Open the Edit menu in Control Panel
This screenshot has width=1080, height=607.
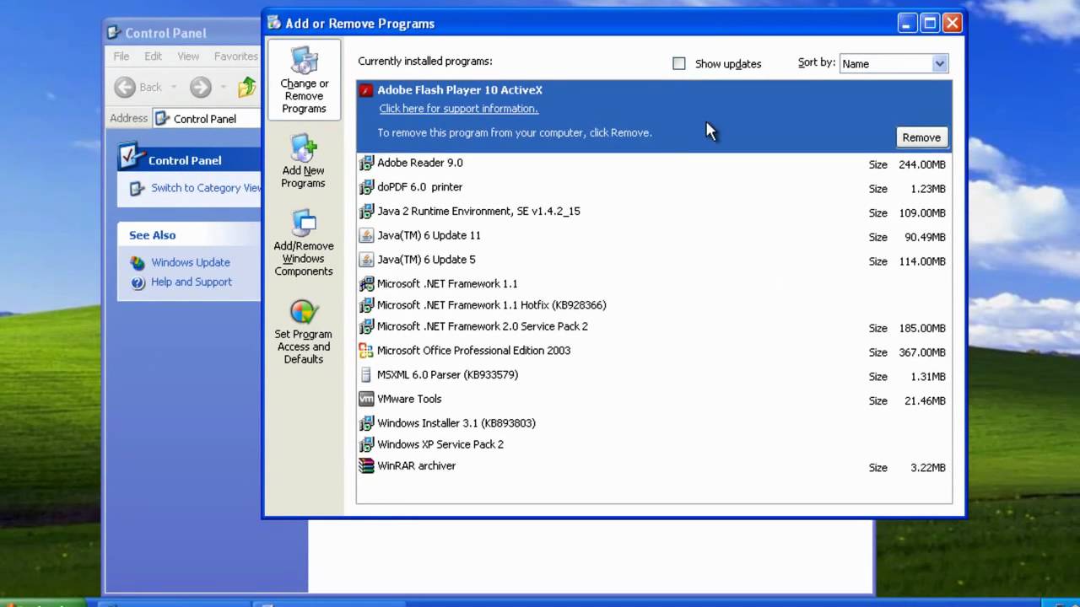(153, 56)
